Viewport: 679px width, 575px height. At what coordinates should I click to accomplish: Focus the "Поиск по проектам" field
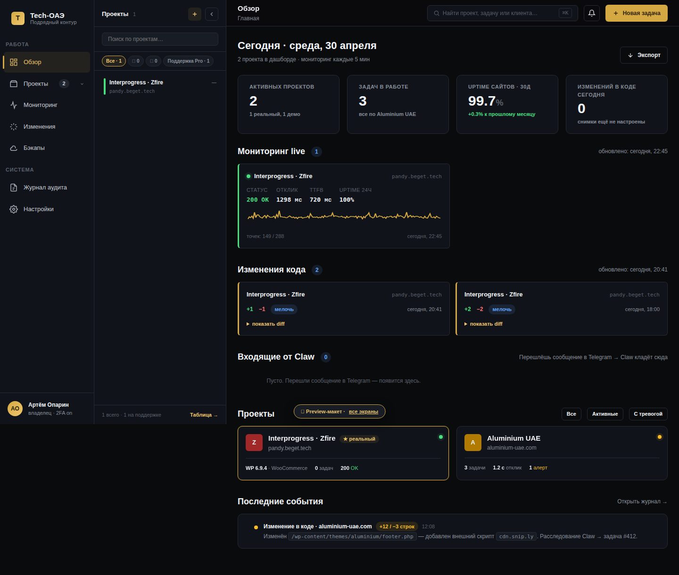point(160,39)
